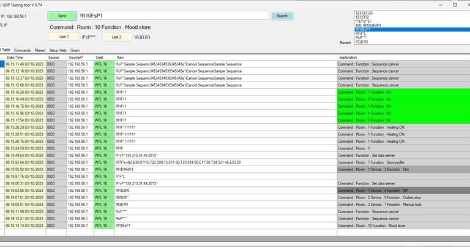The image size is (470, 247).
Task: Click the 192.168.56.1 SourceIP cell at 06:16:03.95
Action: [x=80, y=190]
